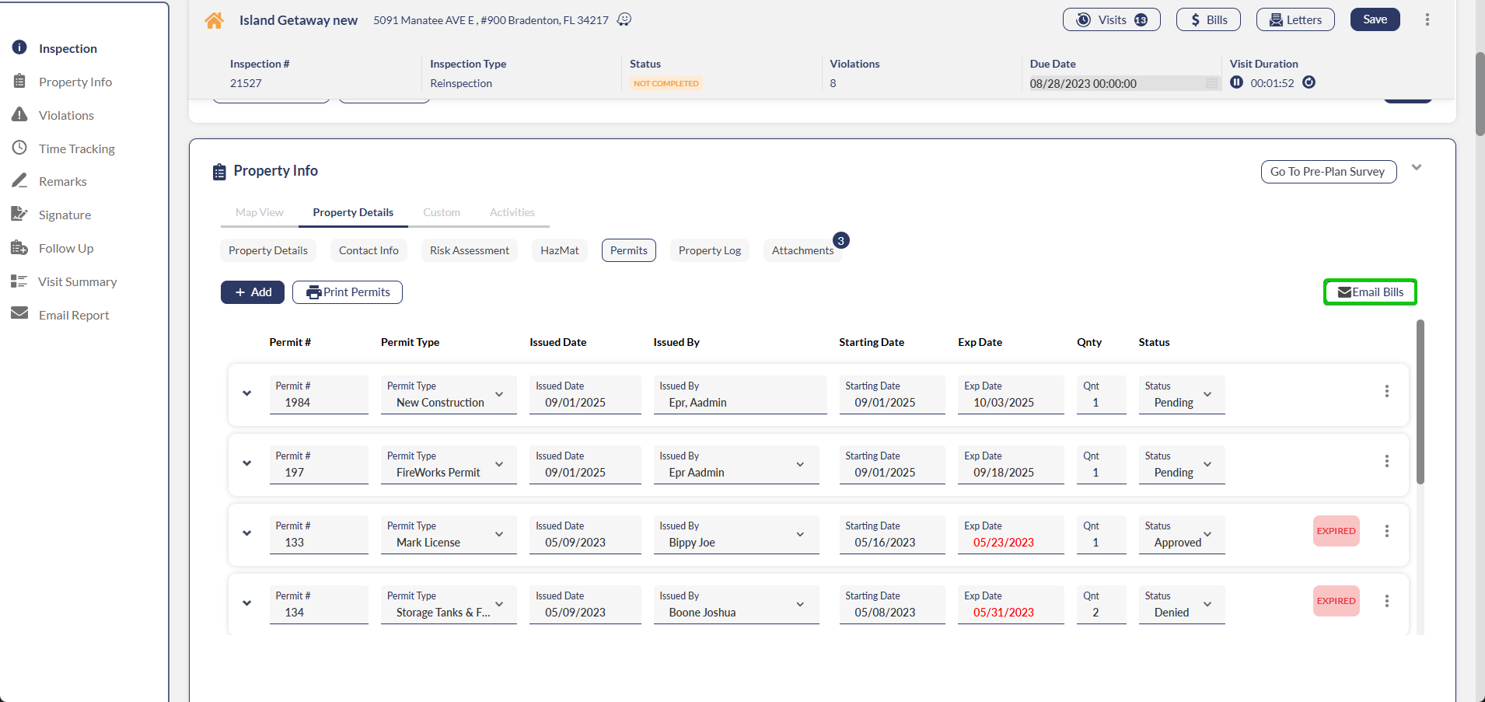Reset the visit duration timer
Image resolution: width=1485 pixels, height=702 pixels.
[1309, 82]
